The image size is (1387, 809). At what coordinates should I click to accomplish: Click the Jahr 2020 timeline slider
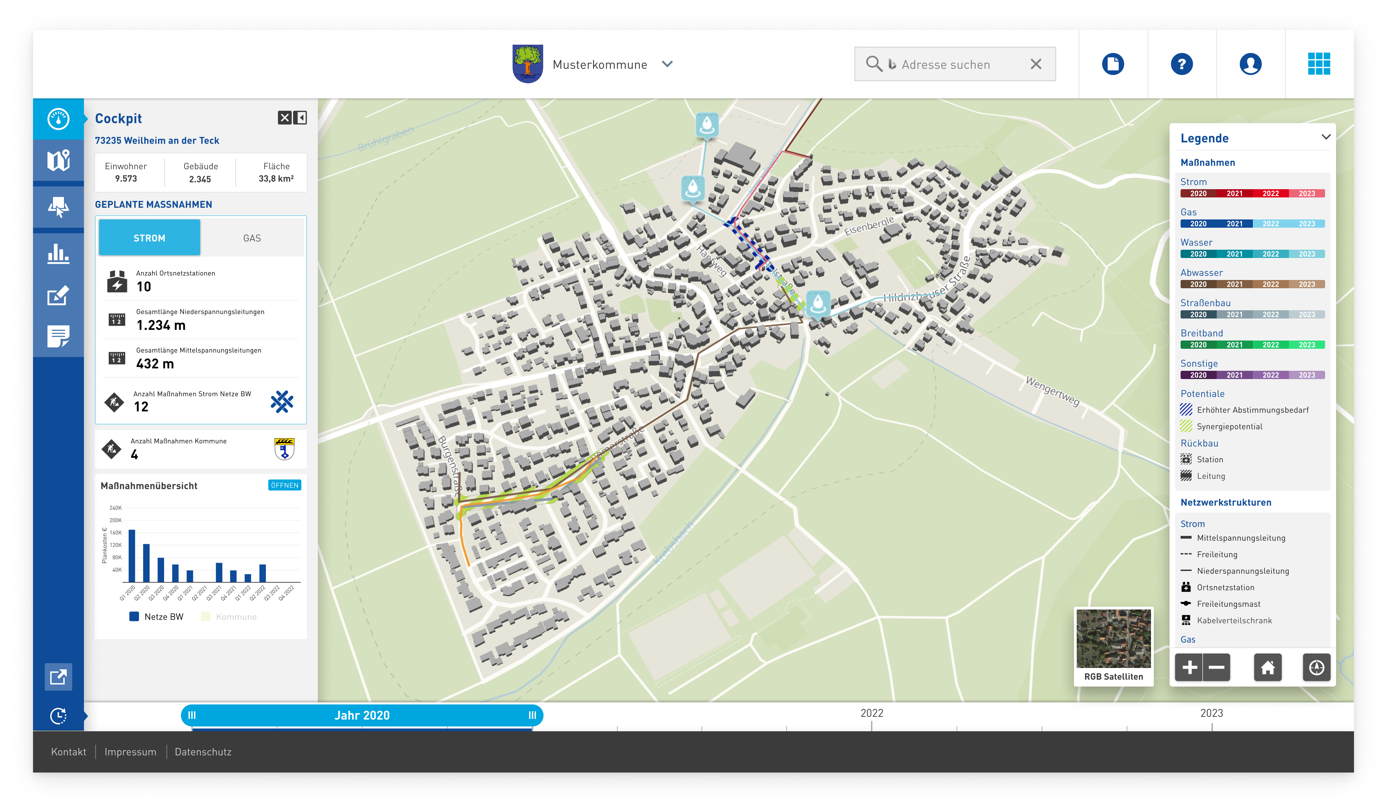(362, 715)
